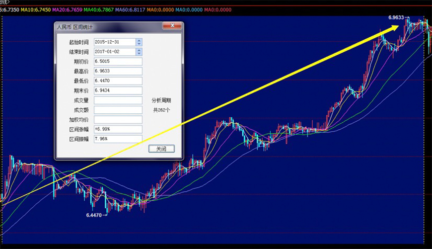Select the 区间涨幅 field showing +6.99%
The width and height of the screenshot is (432, 249).
pyautogui.click(x=118, y=129)
